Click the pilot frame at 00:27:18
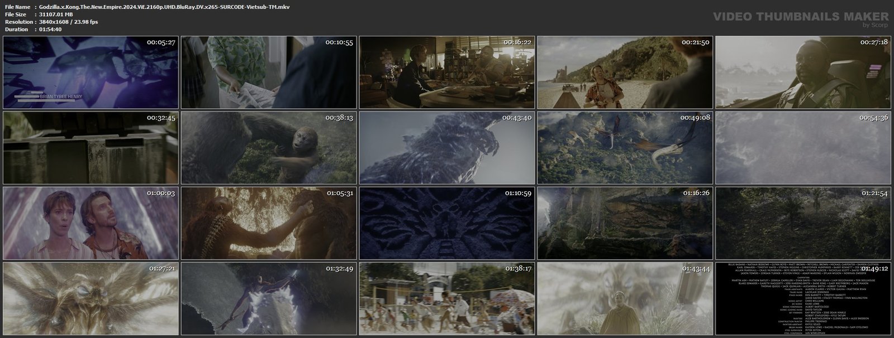 pos(803,73)
